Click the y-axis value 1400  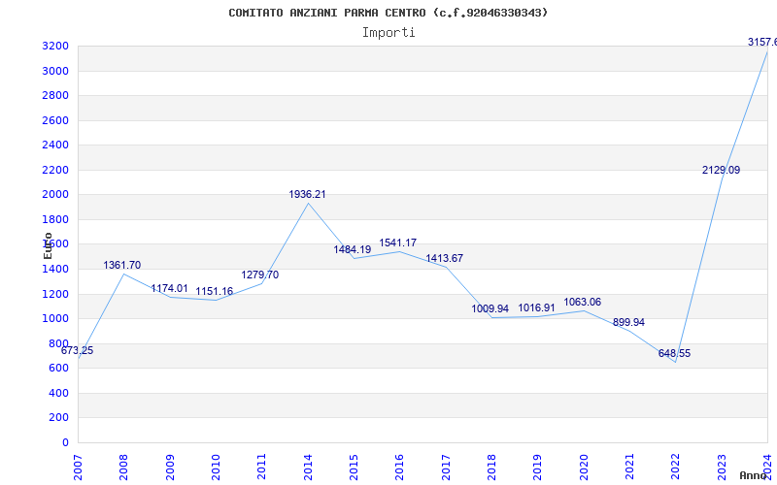tap(55, 270)
